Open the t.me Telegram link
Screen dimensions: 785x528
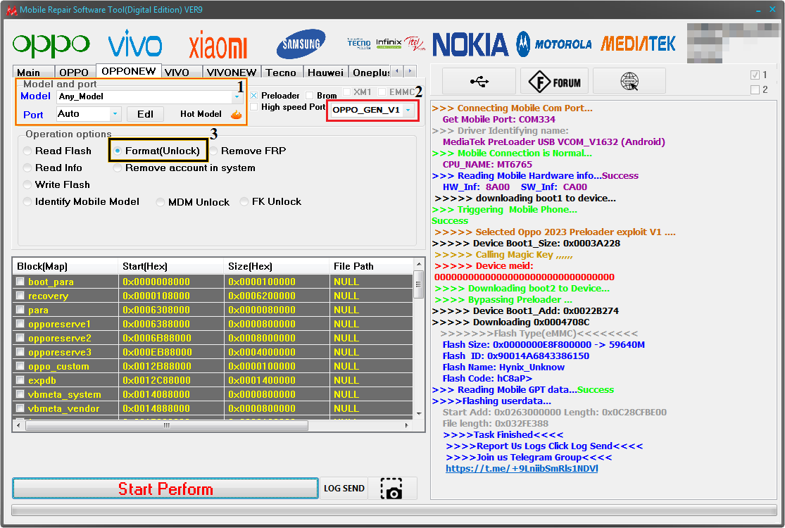click(x=522, y=468)
